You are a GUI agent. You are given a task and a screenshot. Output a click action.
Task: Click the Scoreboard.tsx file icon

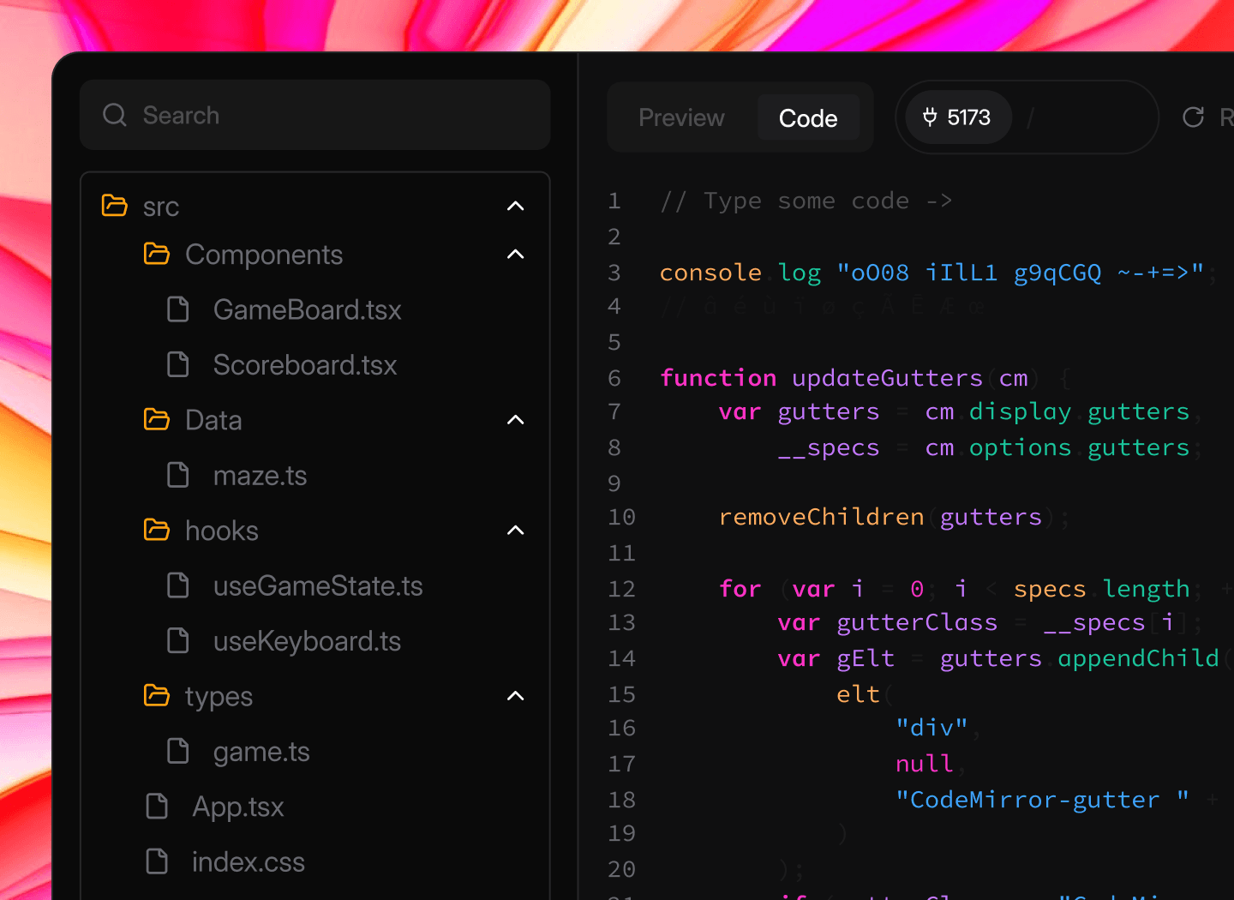point(178,364)
